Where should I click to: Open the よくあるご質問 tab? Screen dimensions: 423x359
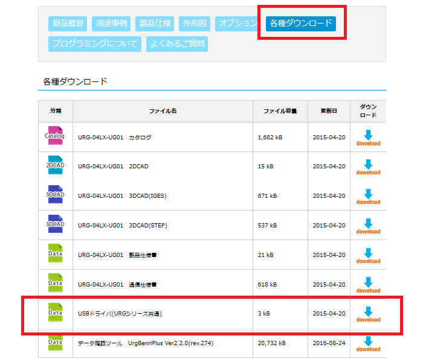(177, 43)
